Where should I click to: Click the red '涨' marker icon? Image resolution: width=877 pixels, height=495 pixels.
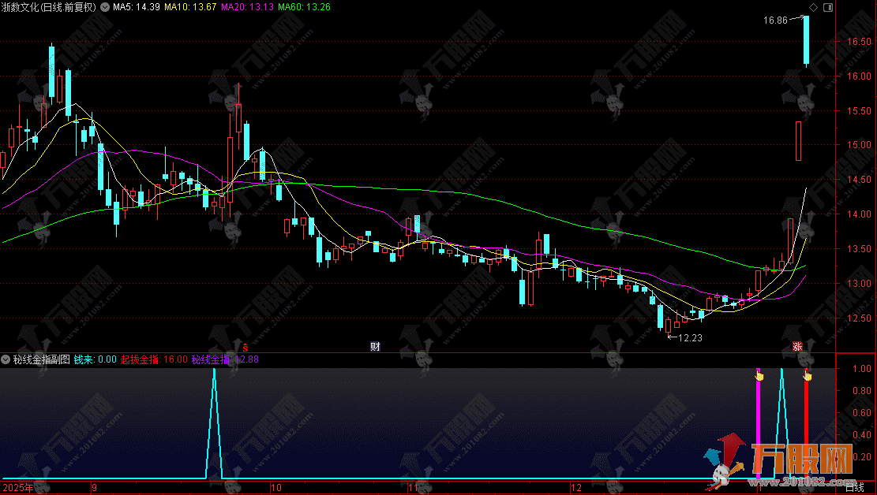point(797,347)
